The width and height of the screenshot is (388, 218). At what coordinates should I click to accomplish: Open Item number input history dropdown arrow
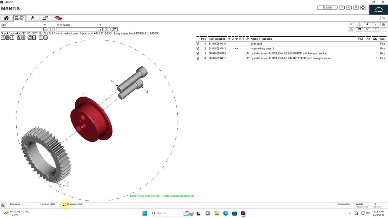tap(100, 29)
